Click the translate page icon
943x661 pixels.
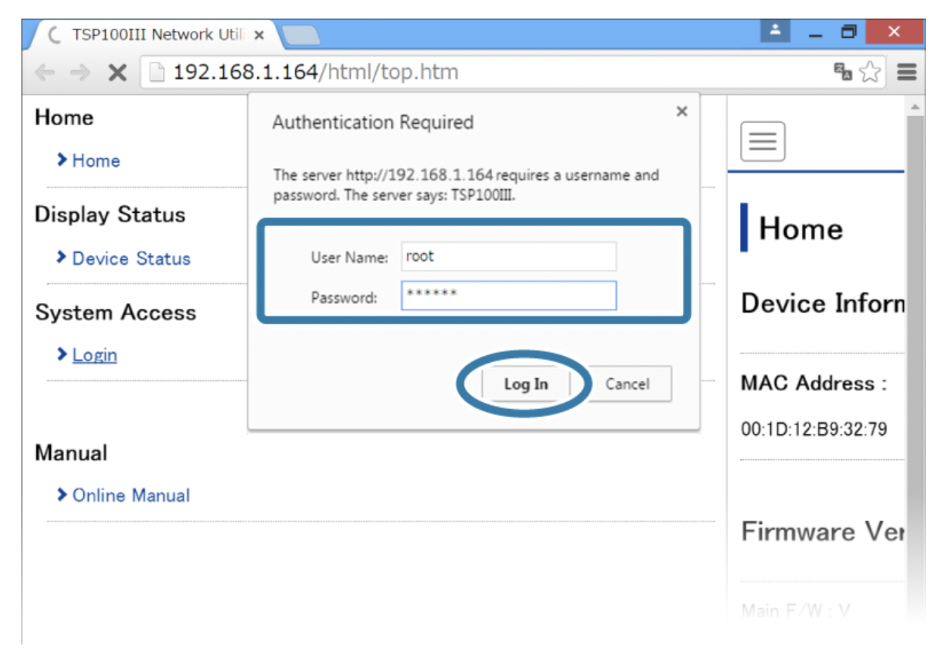click(843, 72)
